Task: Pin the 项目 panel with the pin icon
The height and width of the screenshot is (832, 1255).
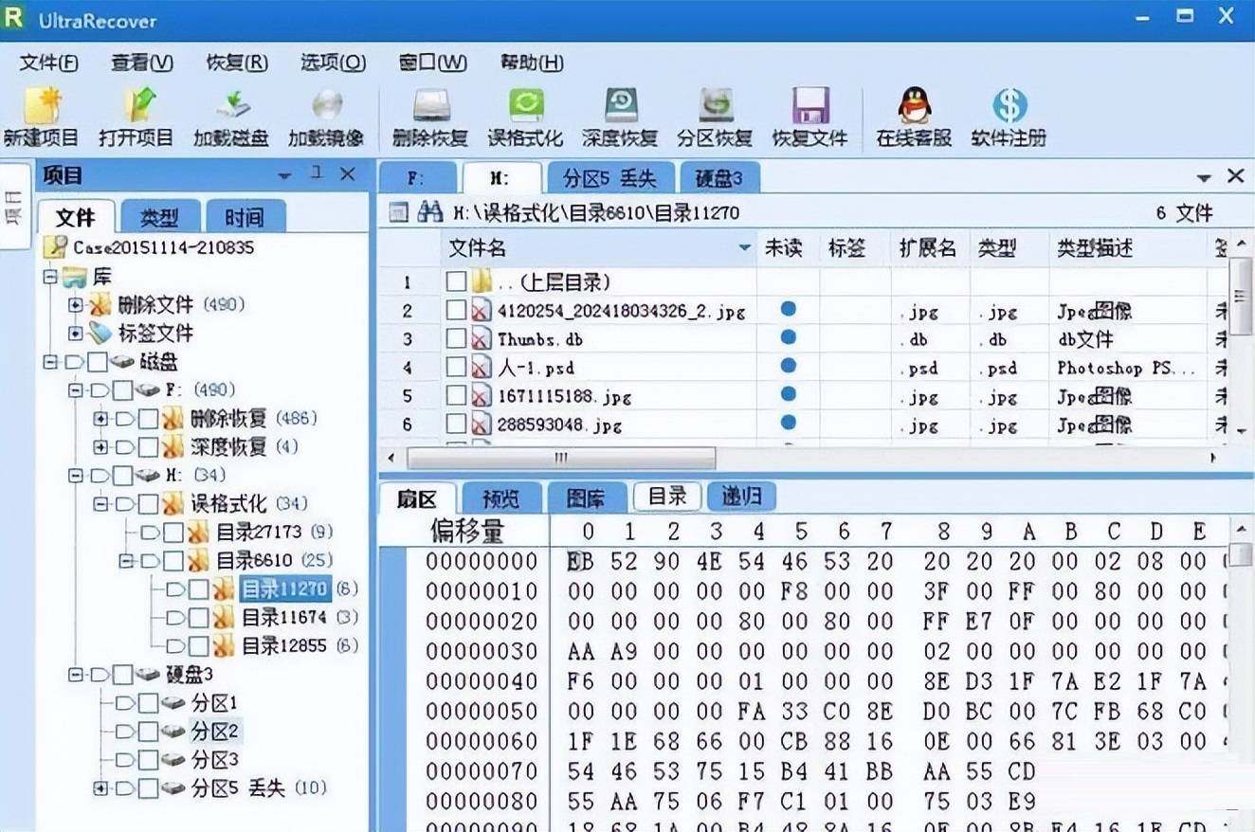Action: coord(317,173)
